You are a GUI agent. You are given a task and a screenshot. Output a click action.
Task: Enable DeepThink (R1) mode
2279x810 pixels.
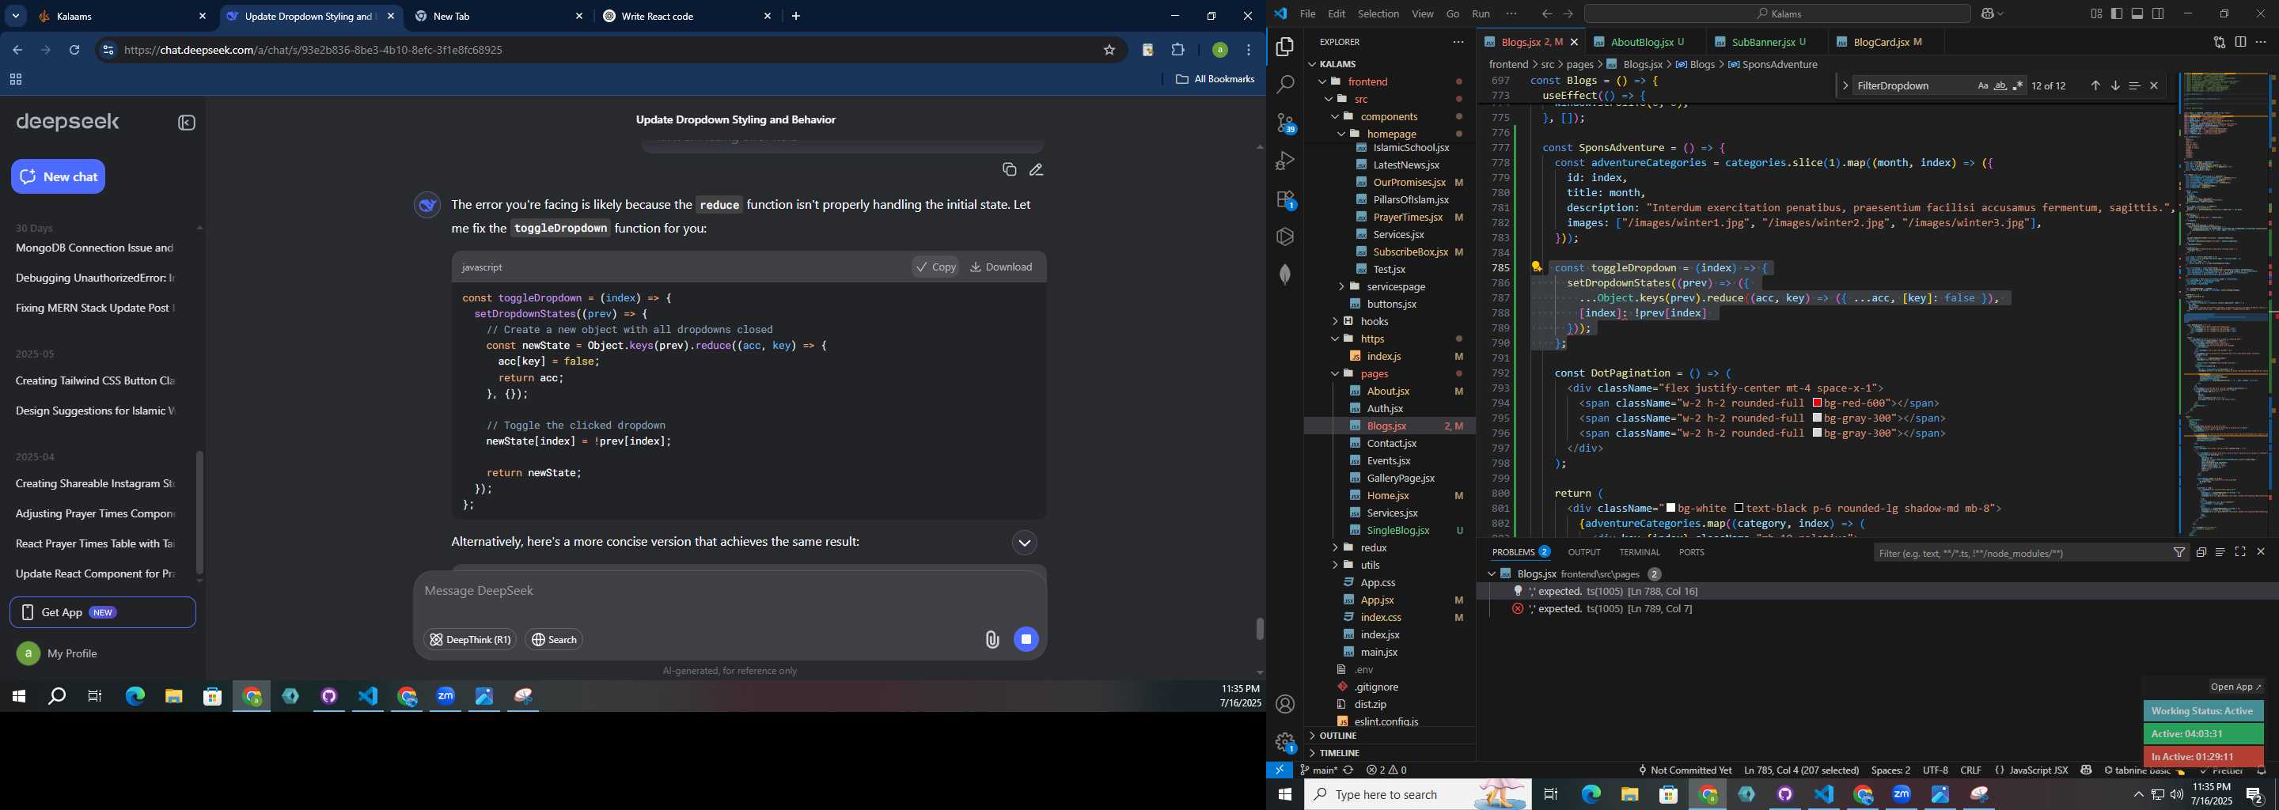tap(470, 640)
